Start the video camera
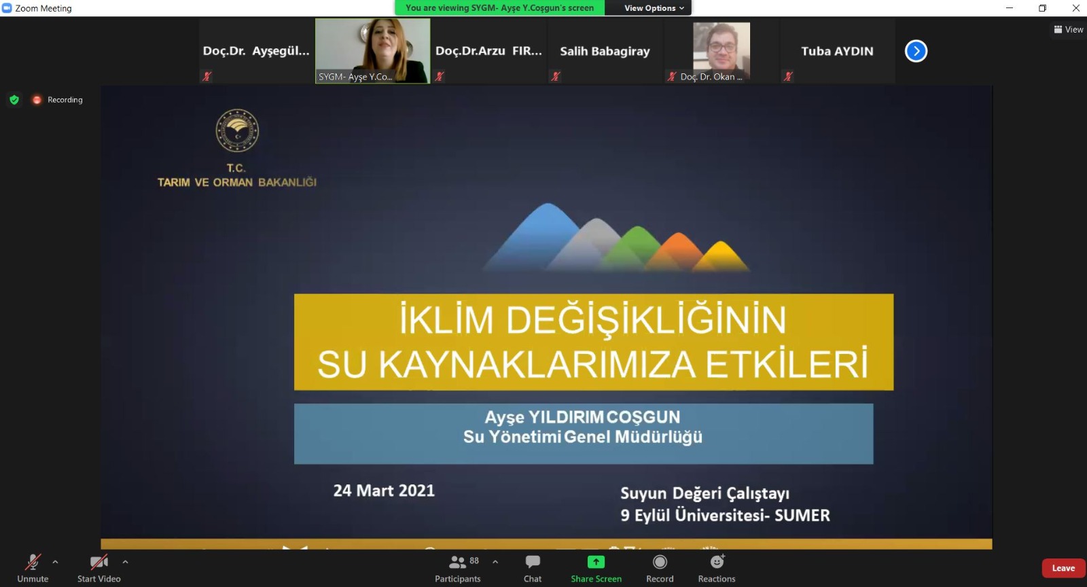This screenshot has width=1087, height=587. 99,568
